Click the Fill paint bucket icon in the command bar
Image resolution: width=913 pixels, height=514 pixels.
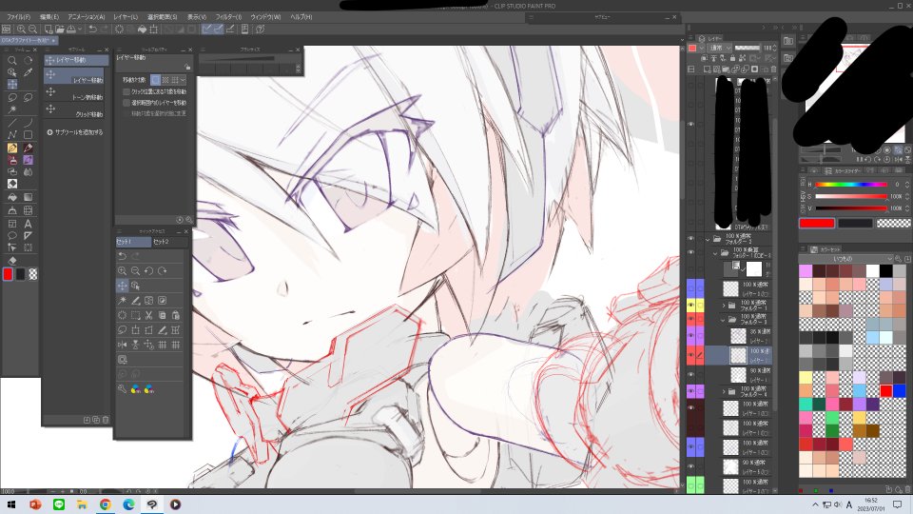[x=142, y=30]
